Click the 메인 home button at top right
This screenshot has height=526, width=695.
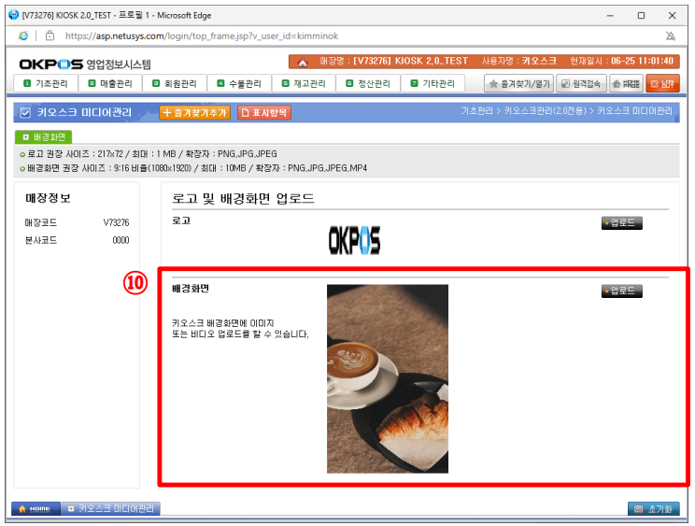[626, 84]
